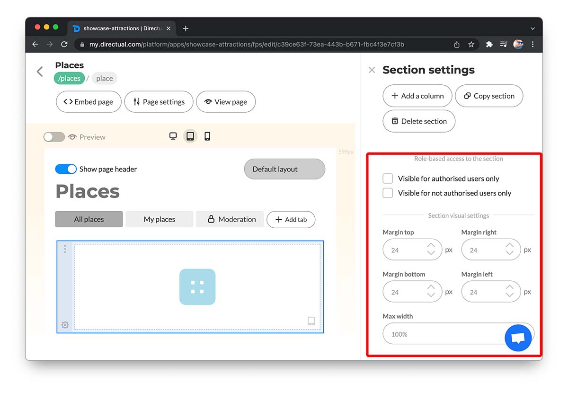568x394 pixels.
Task: Select the desktop preview device icon
Action: click(x=173, y=136)
